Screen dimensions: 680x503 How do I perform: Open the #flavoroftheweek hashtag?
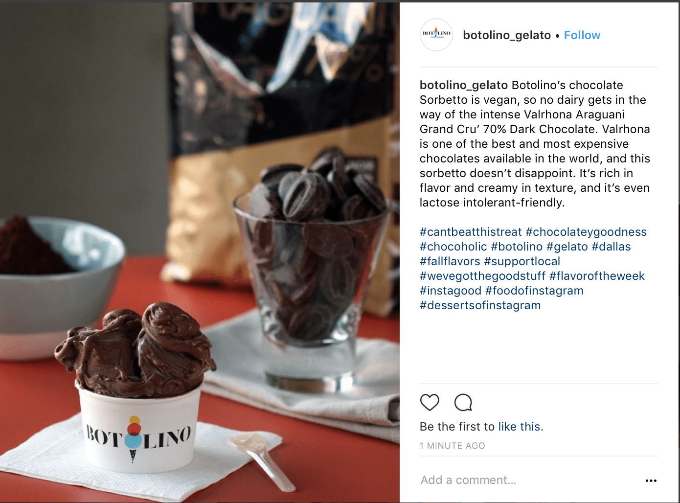point(597,276)
